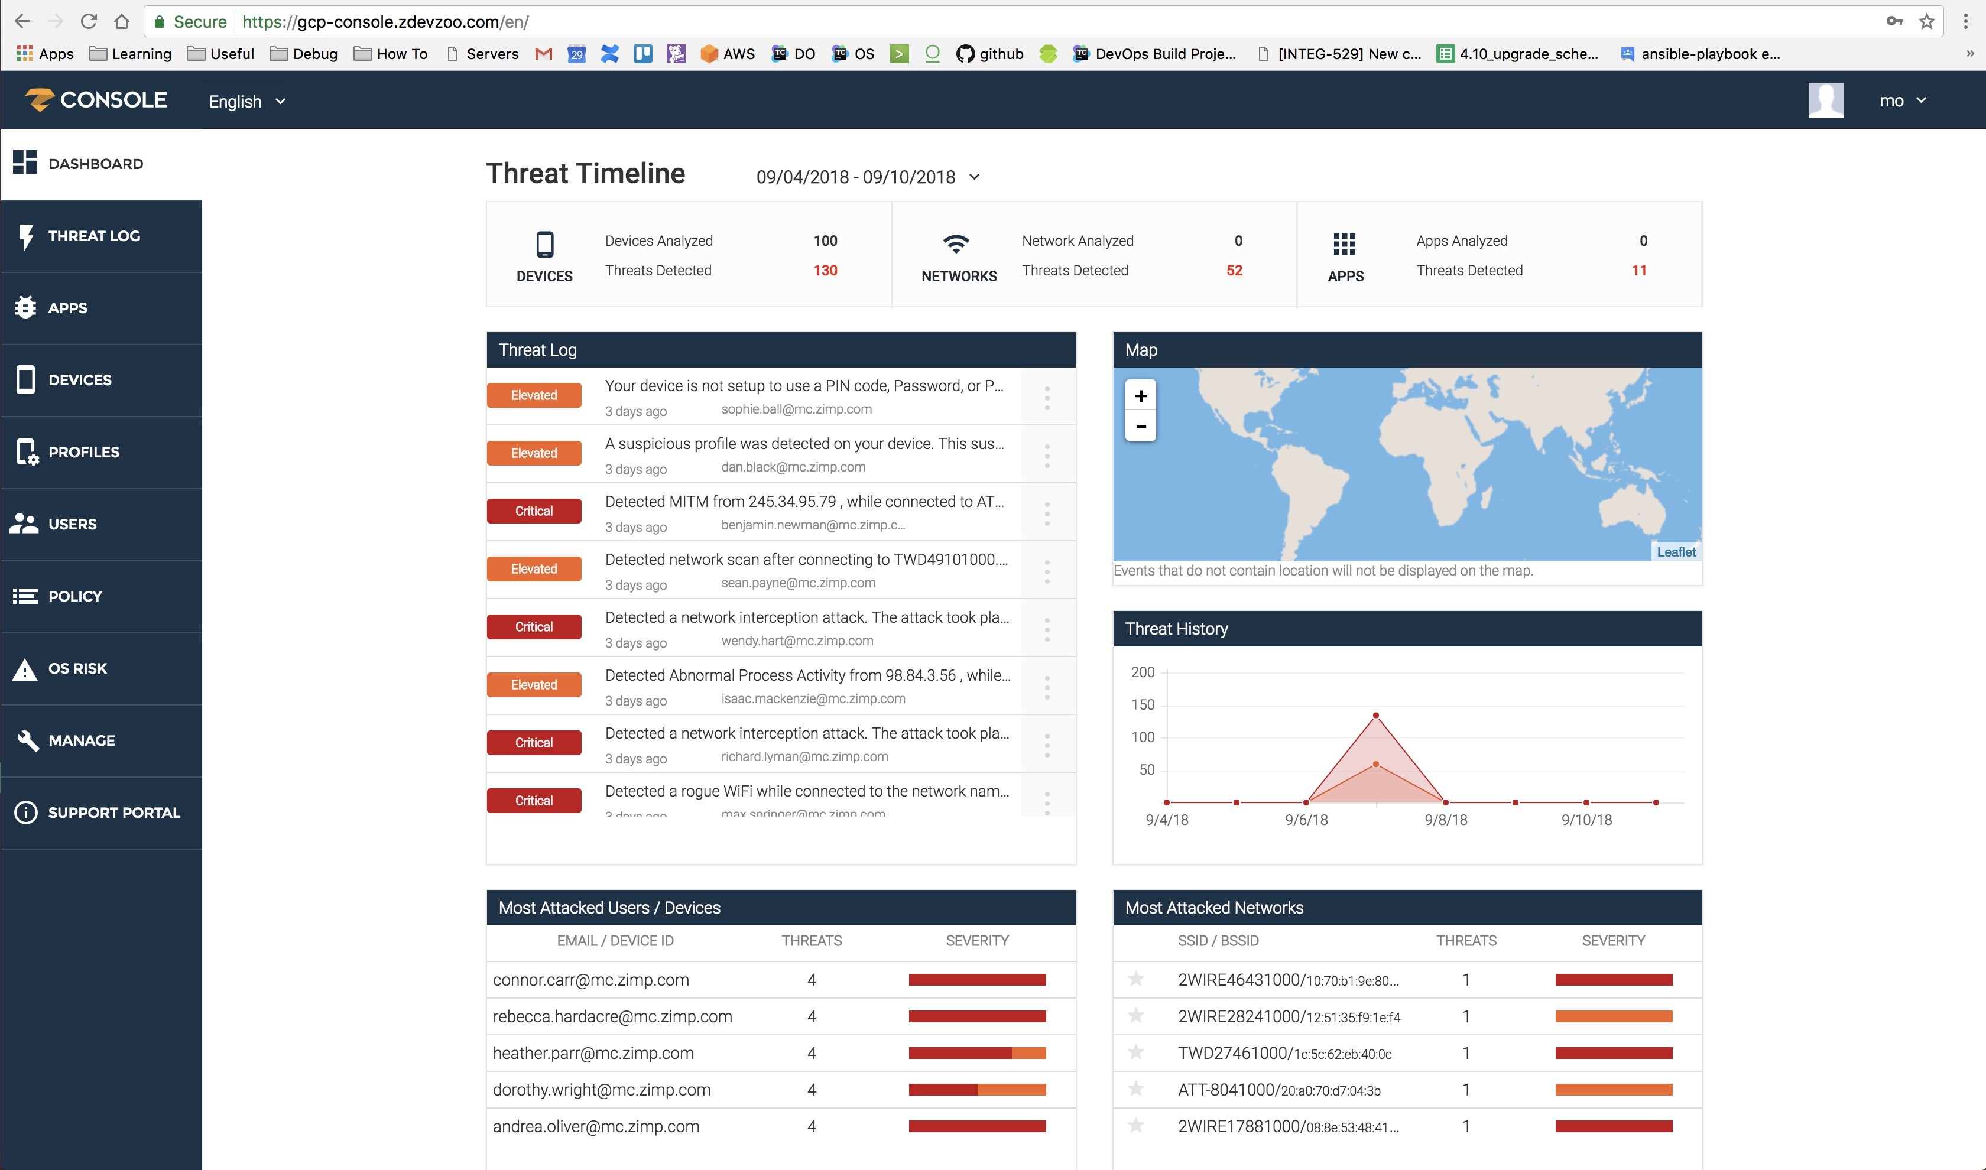This screenshot has width=1986, height=1170.
Task: Star the 2WIRE17881000 network
Action: pyautogui.click(x=1135, y=1125)
